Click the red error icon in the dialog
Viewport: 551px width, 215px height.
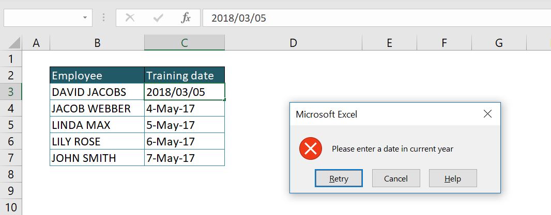point(311,148)
